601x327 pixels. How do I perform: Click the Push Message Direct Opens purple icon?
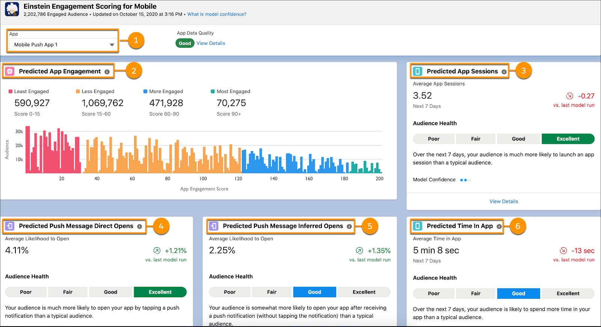click(10, 226)
